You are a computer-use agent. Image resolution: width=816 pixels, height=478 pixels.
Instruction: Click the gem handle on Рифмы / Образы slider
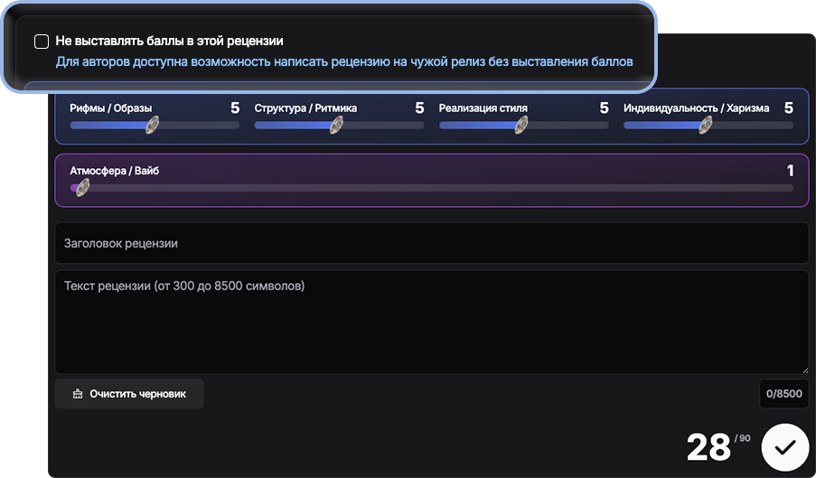click(153, 125)
